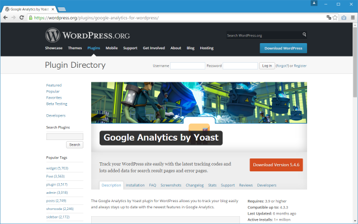The height and width of the screenshot is (224, 358).
Task: Switch to the Stats tab
Action: pyautogui.click(x=212, y=185)
